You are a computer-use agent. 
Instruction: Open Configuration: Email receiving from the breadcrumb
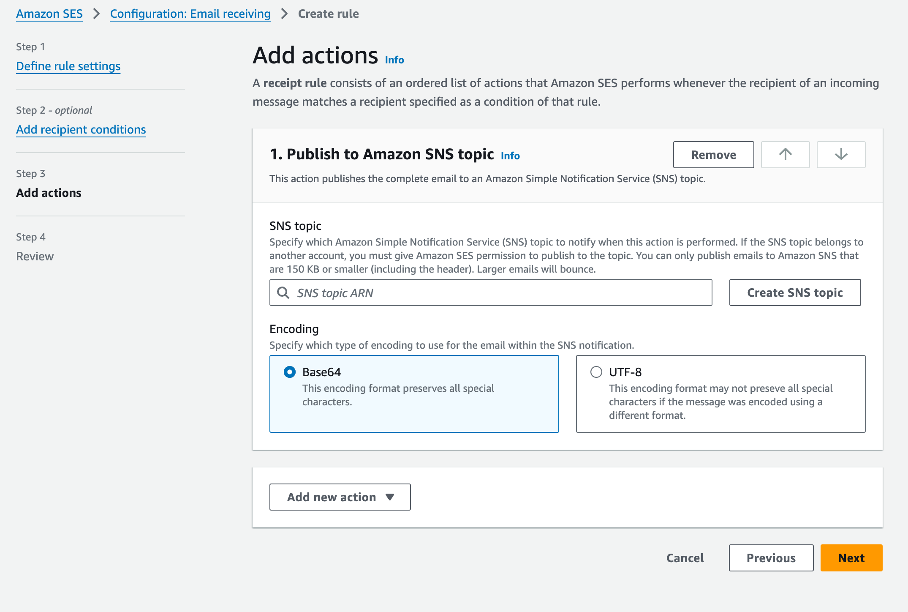coord(190,14)
